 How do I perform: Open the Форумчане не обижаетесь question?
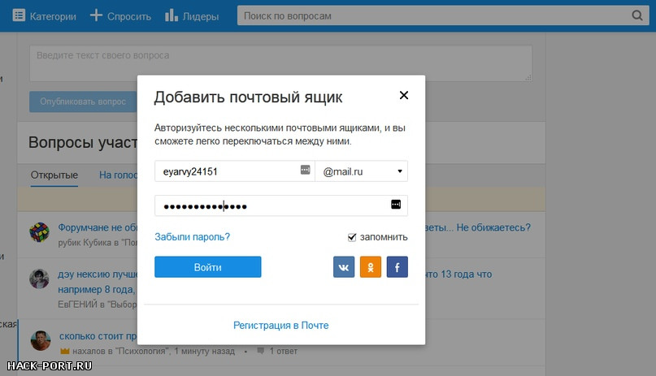tap(98, 227)
